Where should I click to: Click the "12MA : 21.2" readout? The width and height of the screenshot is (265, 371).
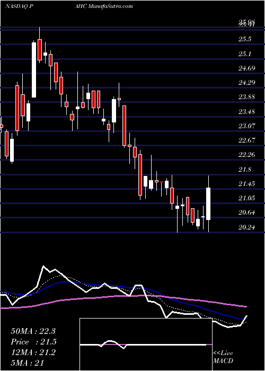[33, 352]
